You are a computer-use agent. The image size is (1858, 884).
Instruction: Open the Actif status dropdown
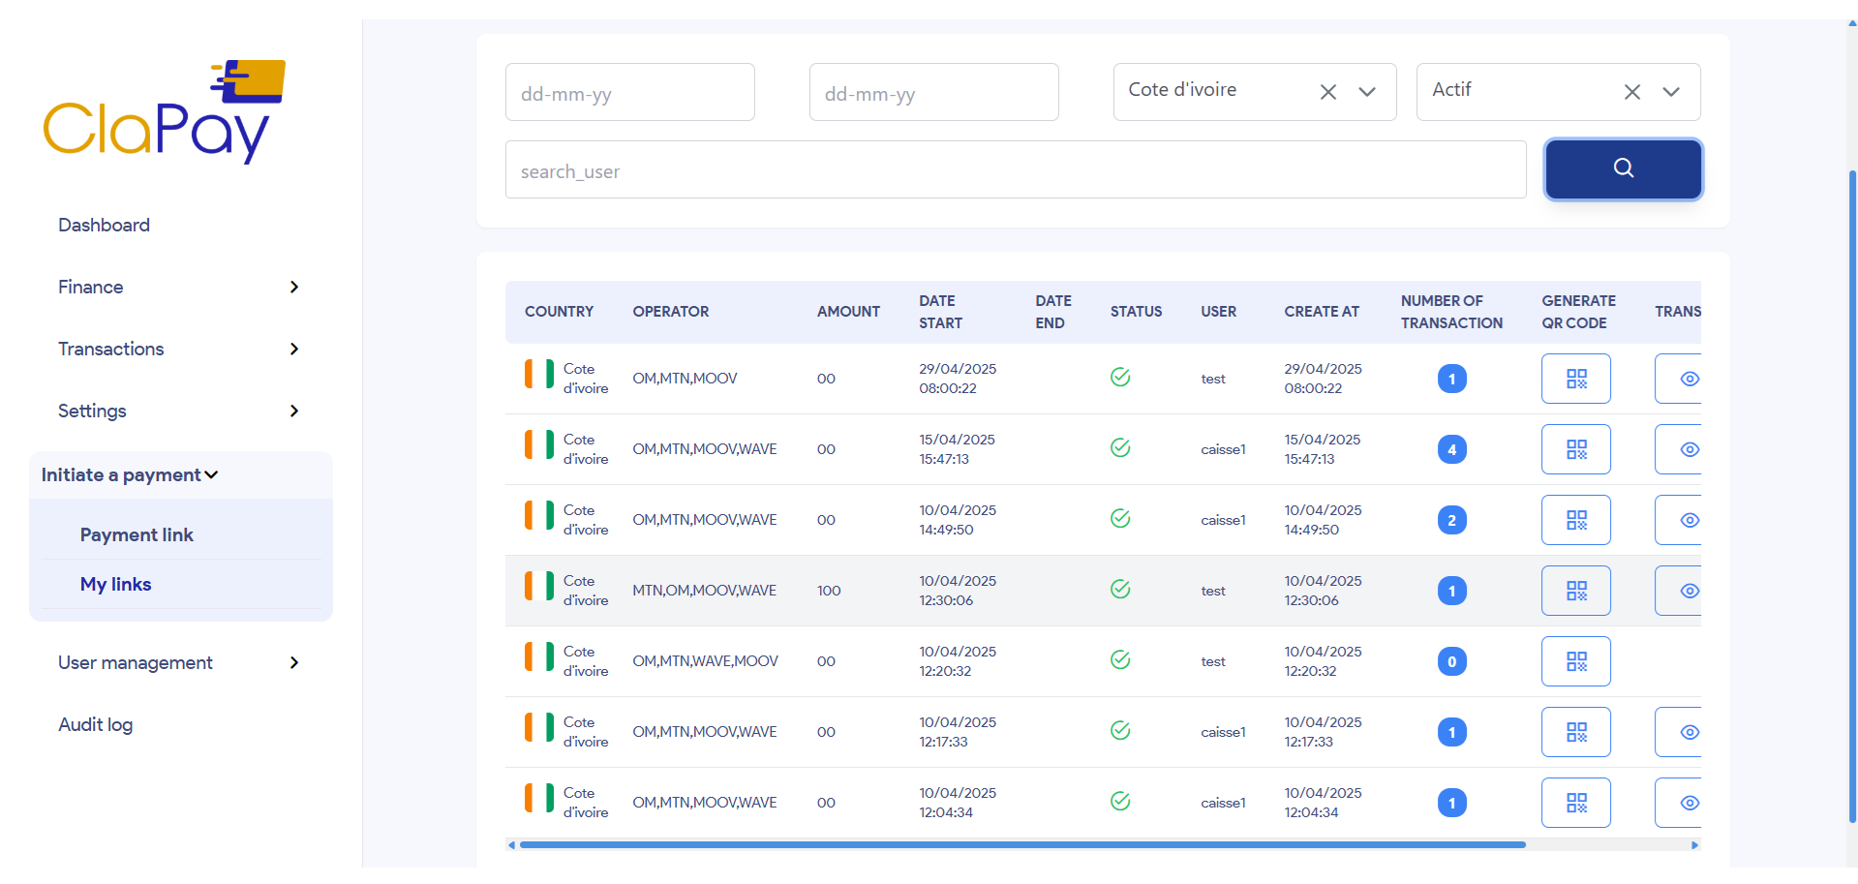(x=1670, y=92)
